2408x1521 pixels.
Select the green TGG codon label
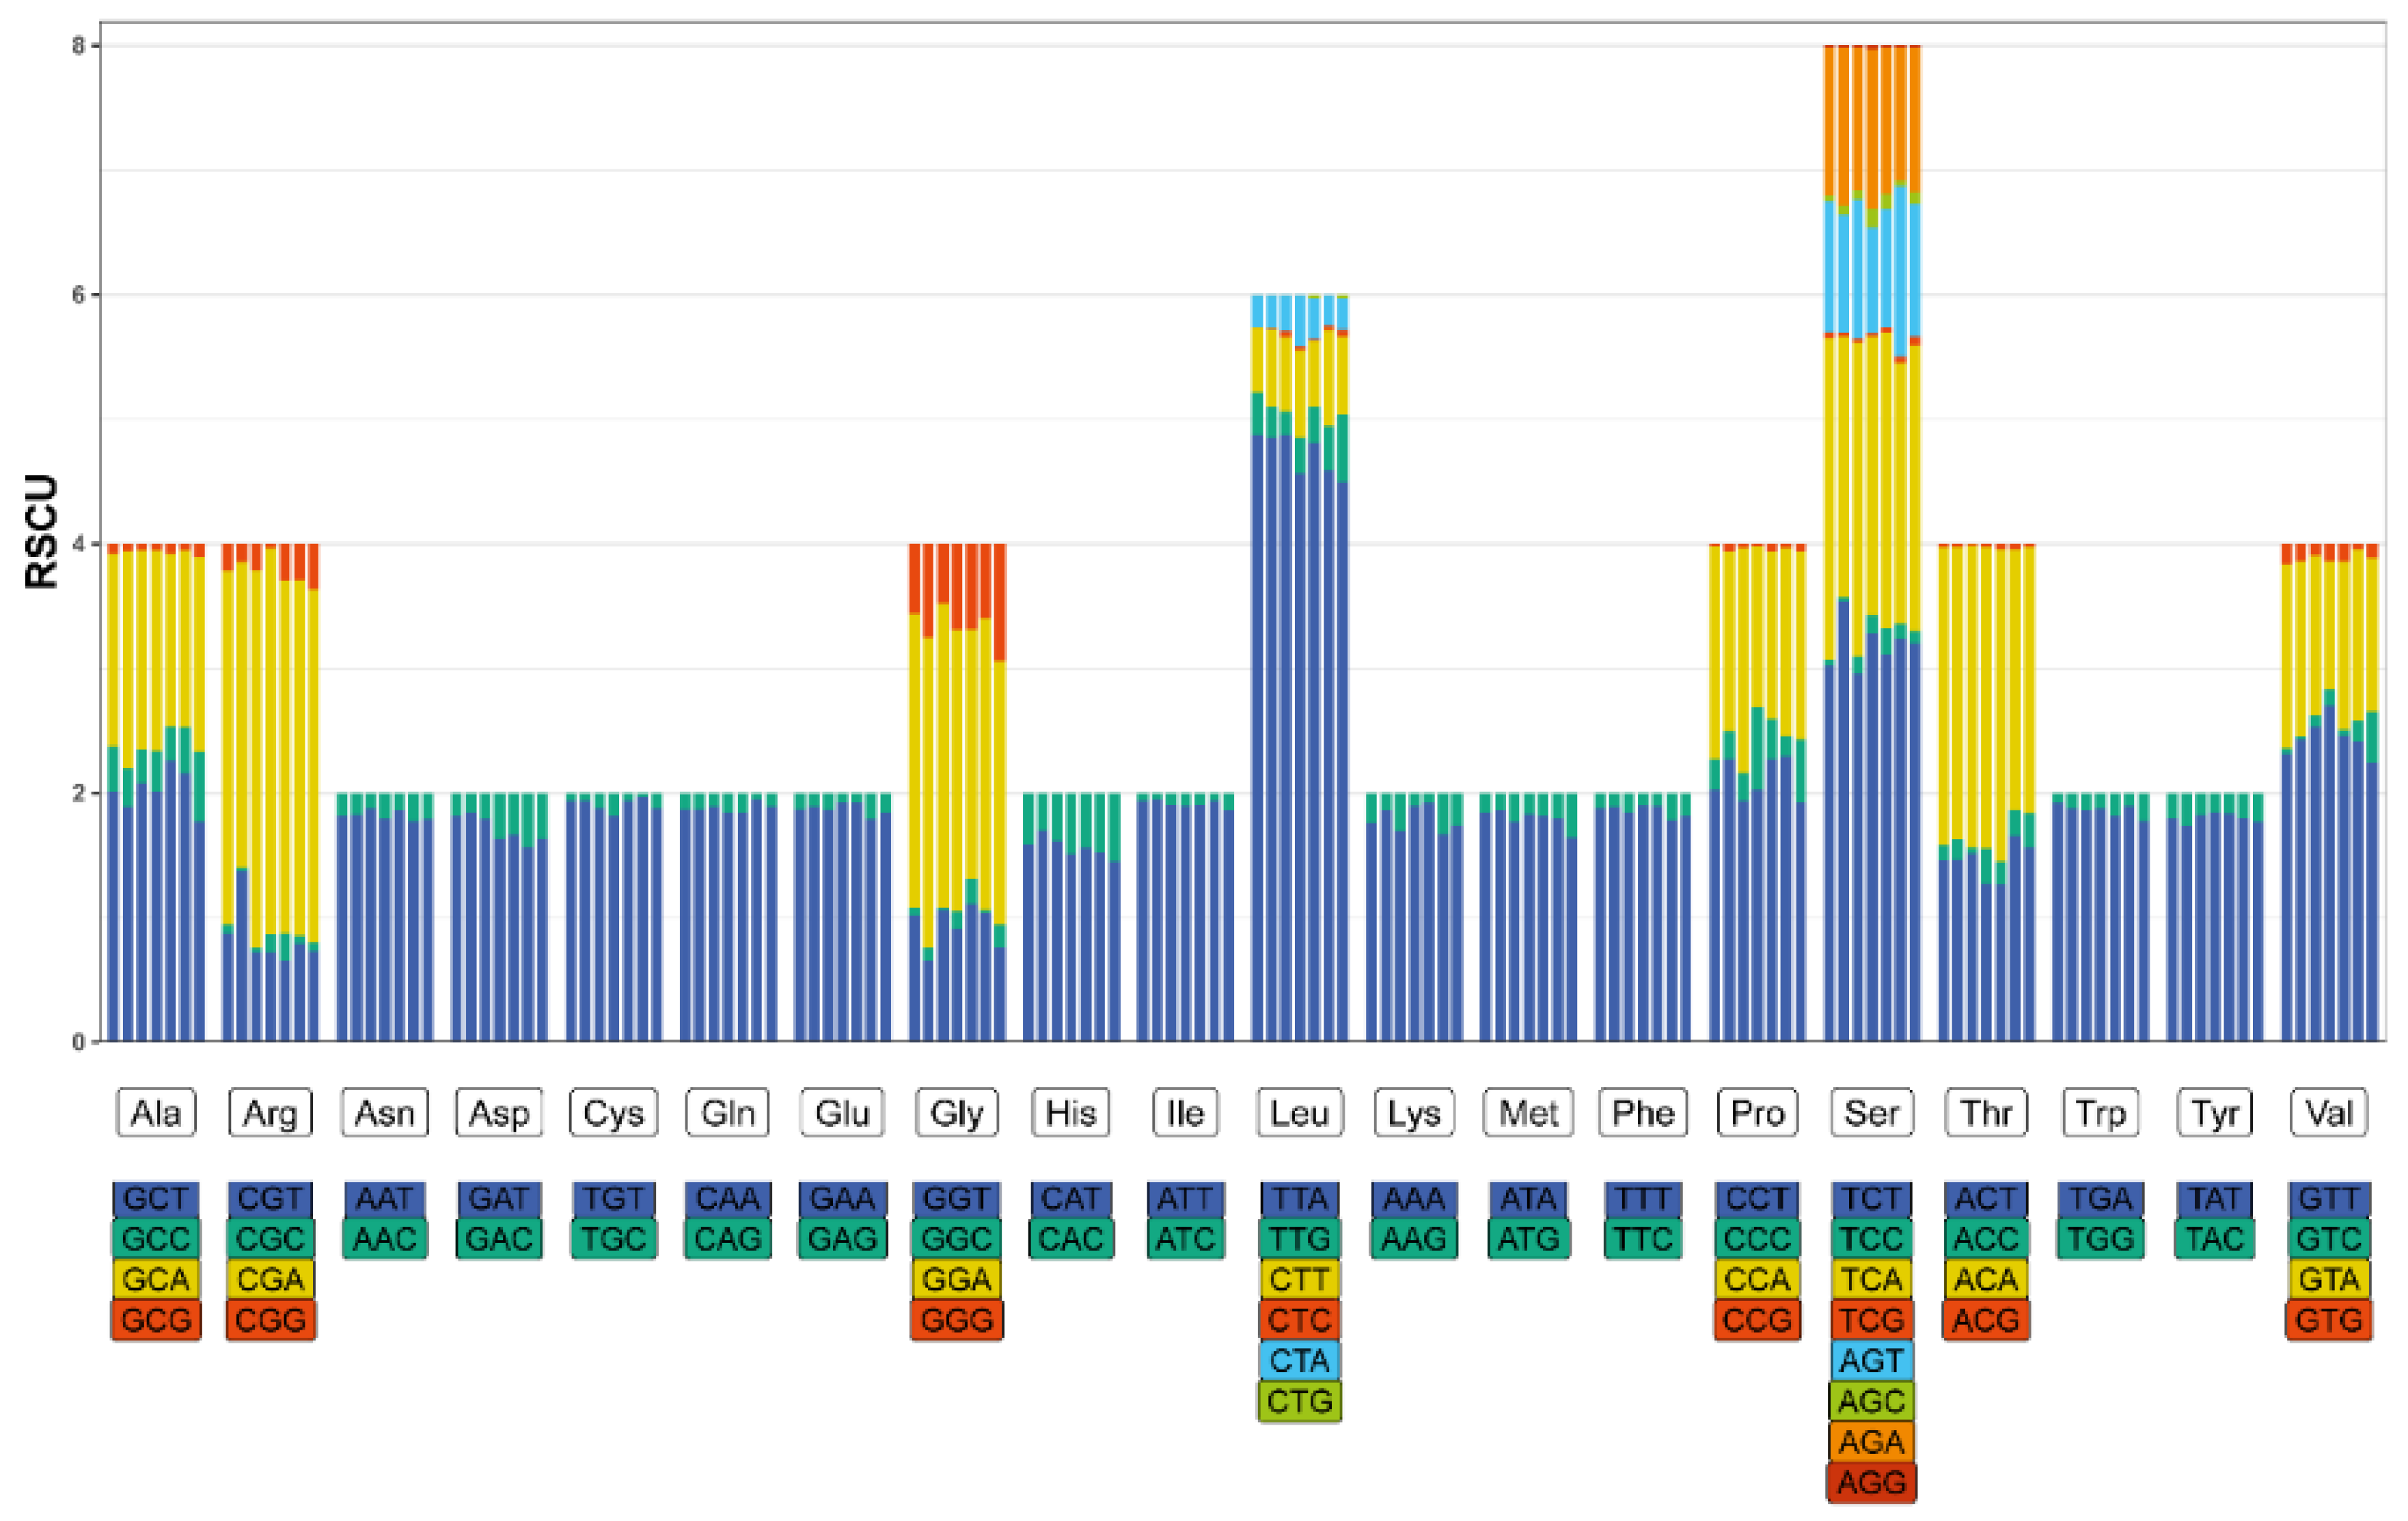click(2100, 1239)
